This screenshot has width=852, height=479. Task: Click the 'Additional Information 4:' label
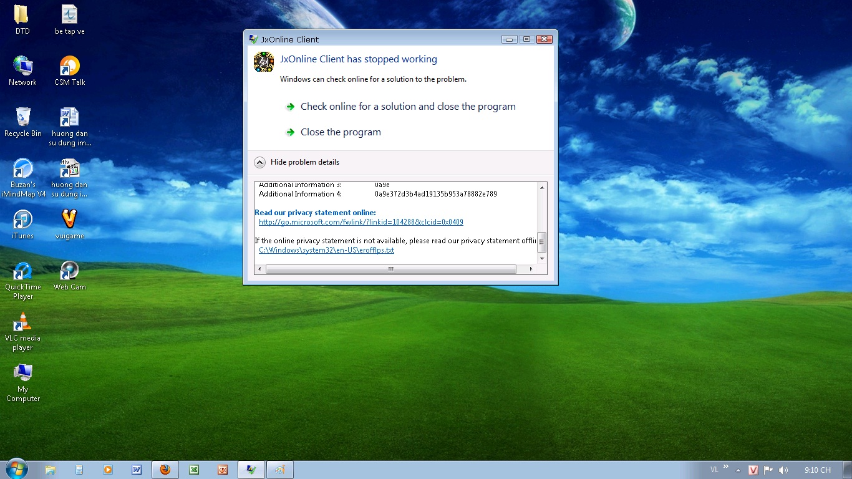301,194
